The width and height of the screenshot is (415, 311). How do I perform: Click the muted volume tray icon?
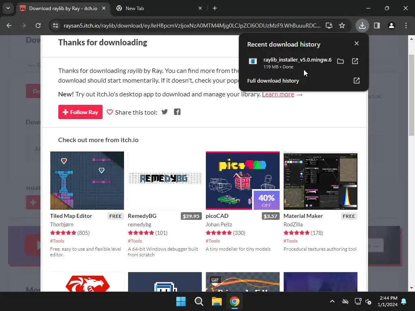click(x=368, y=301)
